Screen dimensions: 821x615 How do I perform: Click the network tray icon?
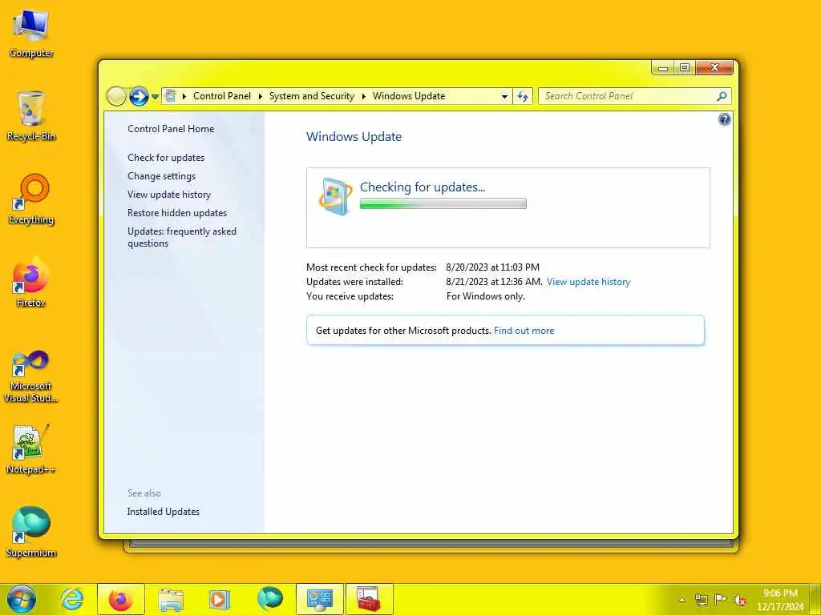(x=701, y=600)
